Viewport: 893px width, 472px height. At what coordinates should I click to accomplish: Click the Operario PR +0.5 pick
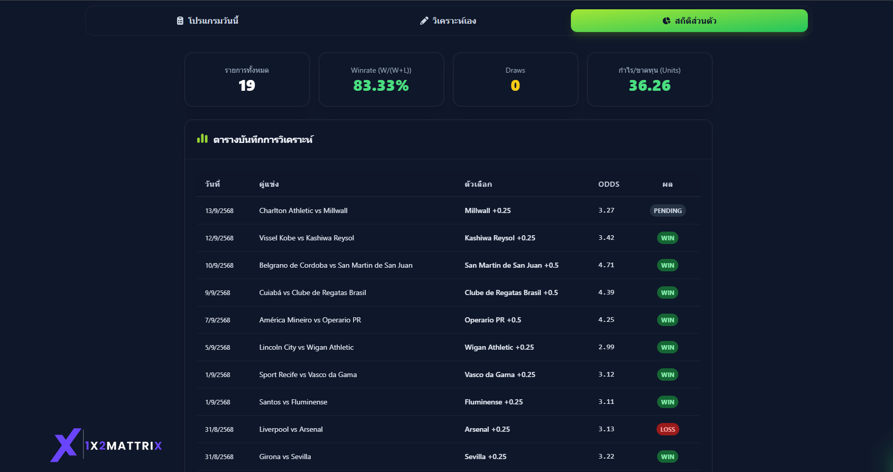(x=492, y=320)
